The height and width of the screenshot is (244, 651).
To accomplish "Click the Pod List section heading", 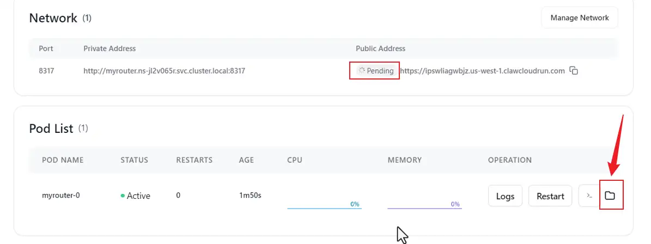I will 51,129.
